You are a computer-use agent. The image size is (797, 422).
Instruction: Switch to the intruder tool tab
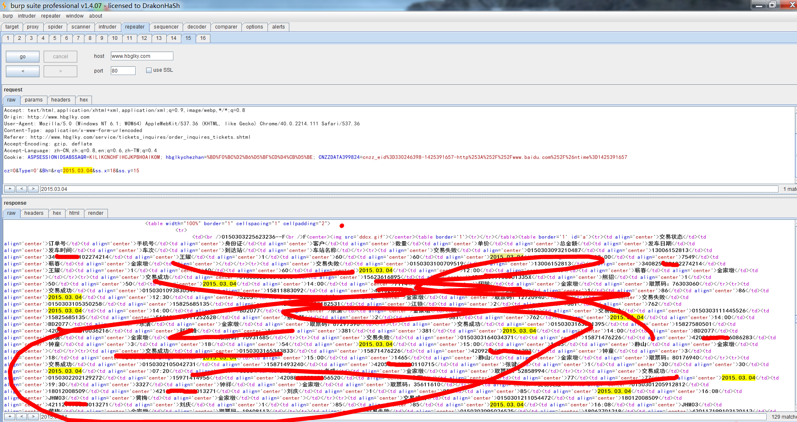pos(107,27)
